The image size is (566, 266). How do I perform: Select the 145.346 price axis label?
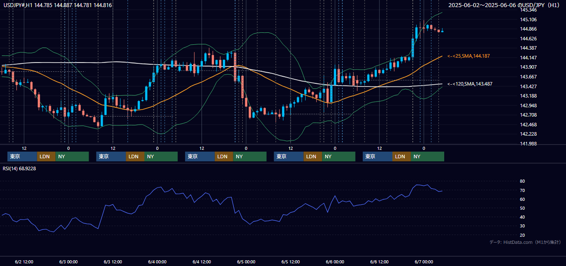click(528, 10)
